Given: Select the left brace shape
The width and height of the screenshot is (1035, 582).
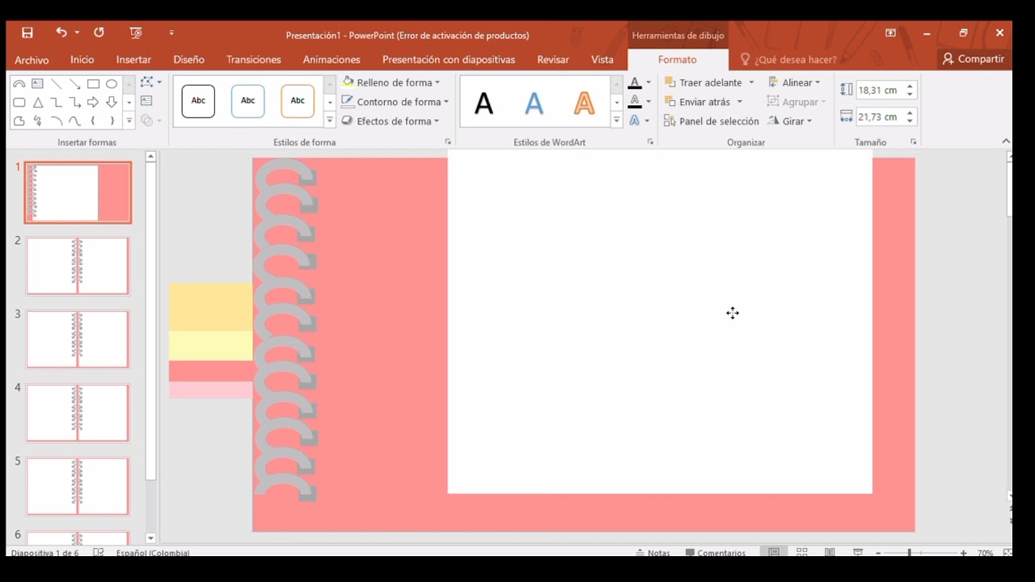Looking at the screenshot, I should (93, 121).
